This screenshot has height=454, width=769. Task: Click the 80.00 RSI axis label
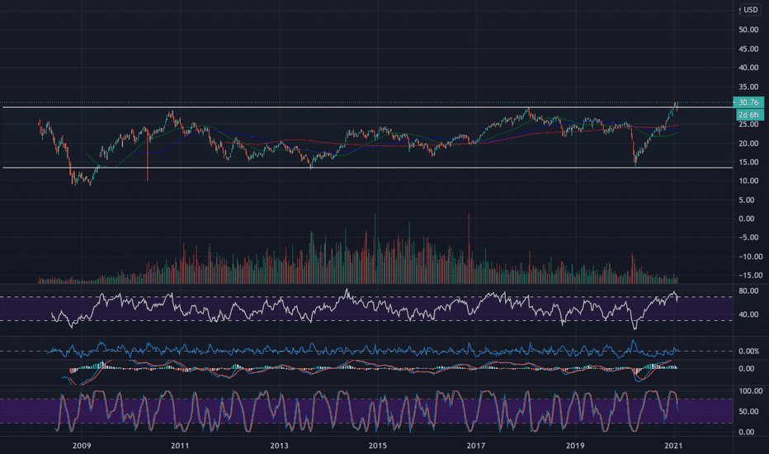coord(748,291)
